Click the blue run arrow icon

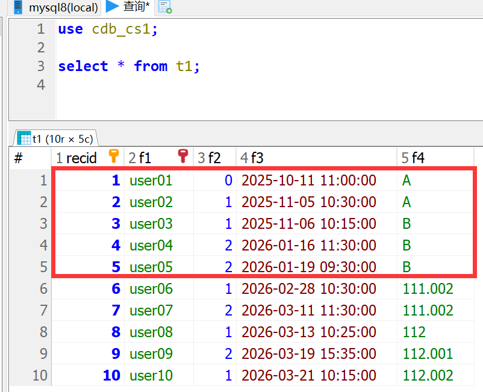pos(112,7)
